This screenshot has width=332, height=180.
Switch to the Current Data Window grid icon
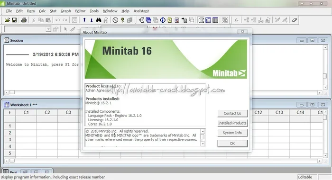tap(208, 20)
